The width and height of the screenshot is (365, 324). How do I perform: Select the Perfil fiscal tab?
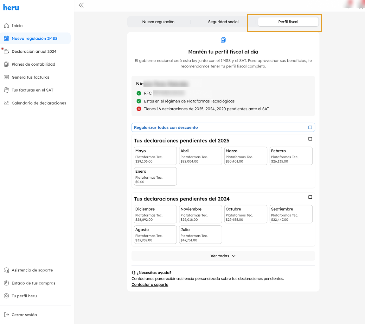tap(288, 22)
